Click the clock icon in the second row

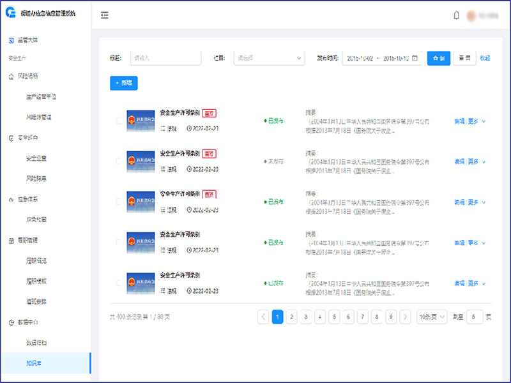[x=189, y=169]
